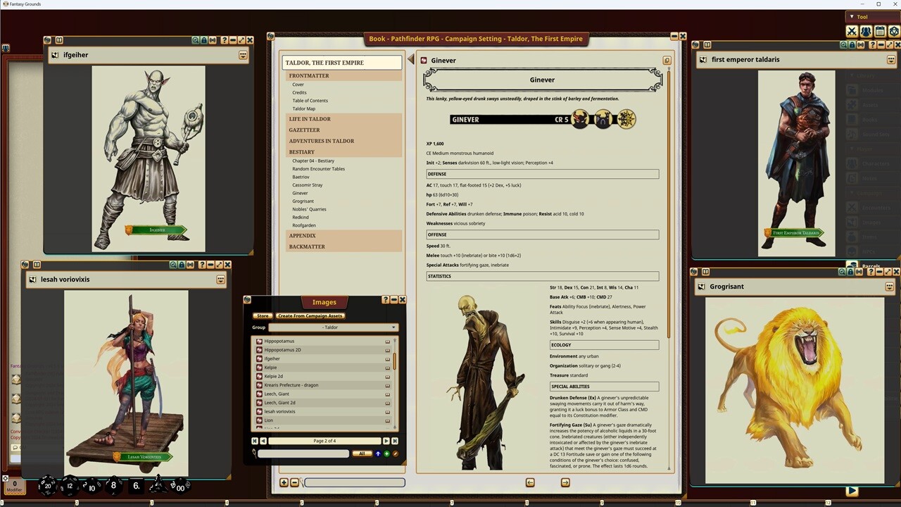Toggle the lock on the Grogrisant window
901x507 pixels.
850,272
